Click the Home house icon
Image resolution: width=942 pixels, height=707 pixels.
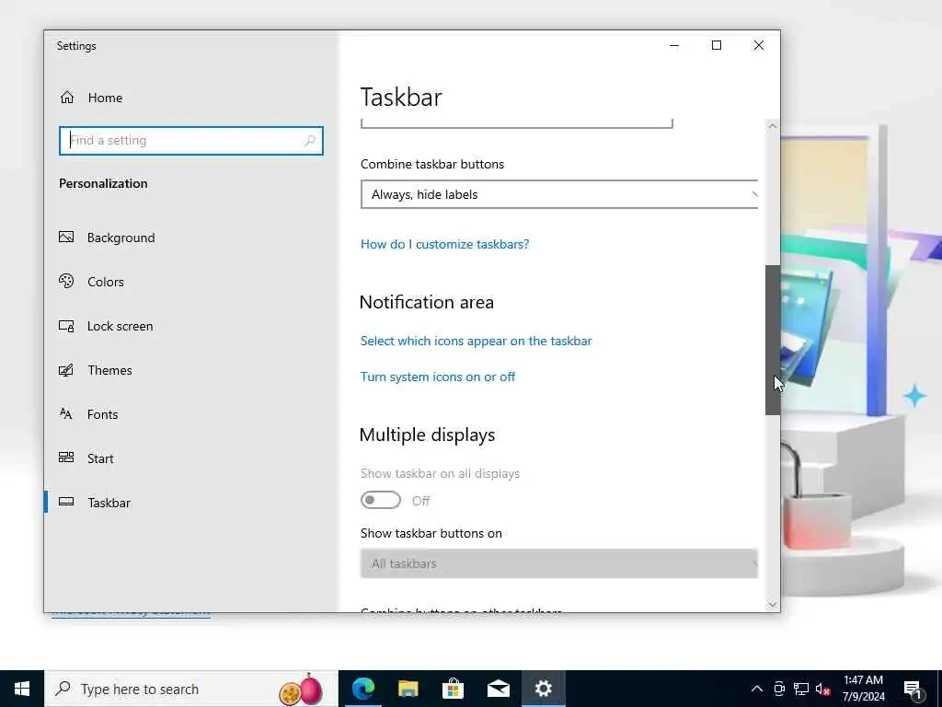[66, 98]
